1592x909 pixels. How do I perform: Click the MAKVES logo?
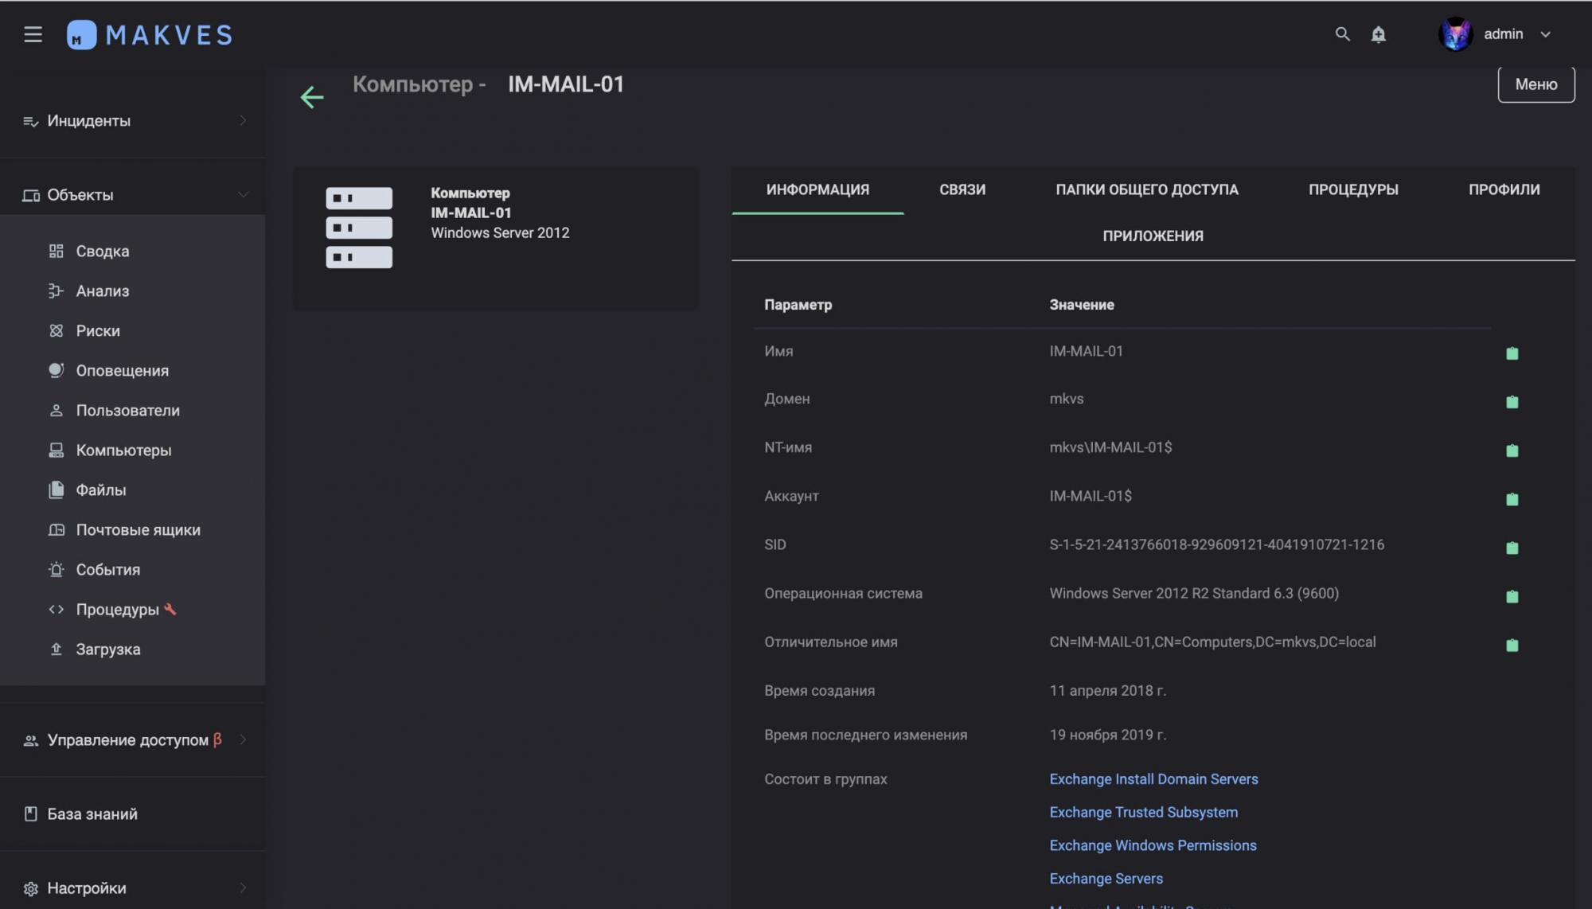coord(150,35)
